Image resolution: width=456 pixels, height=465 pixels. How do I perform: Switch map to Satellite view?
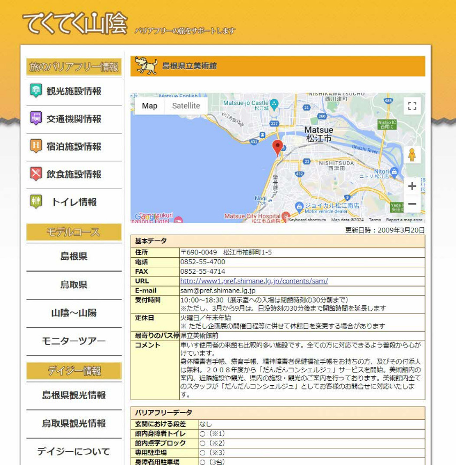186,106
